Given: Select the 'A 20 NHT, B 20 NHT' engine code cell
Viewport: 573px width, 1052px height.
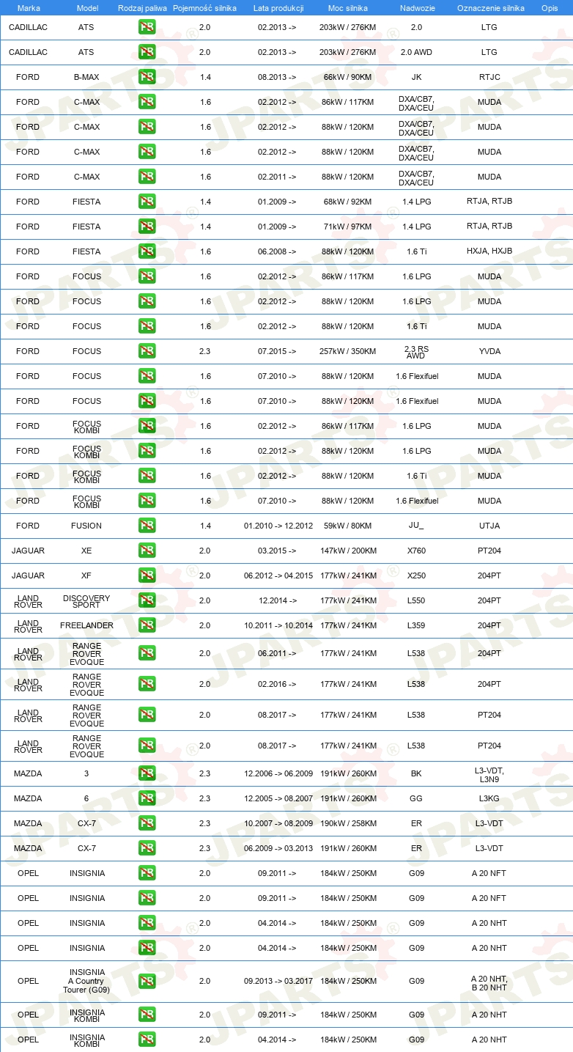Looking at the screenshot, I should click(x=489, y=983).
